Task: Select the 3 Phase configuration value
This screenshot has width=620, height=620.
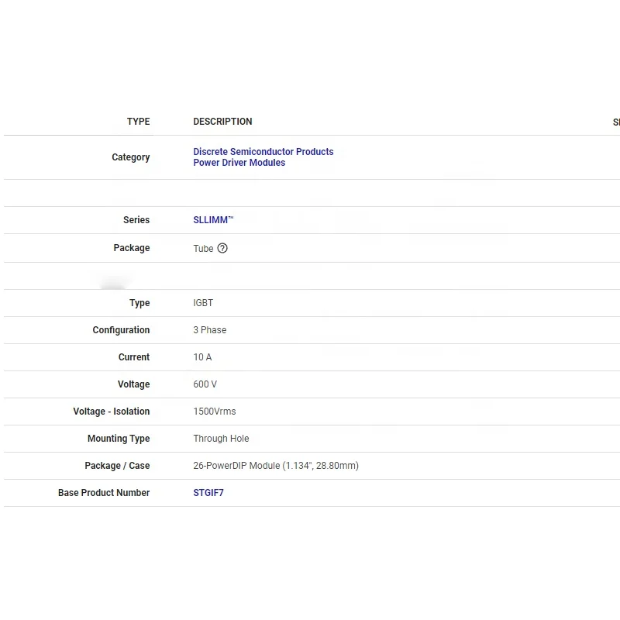Action: [x=210, y=330]
